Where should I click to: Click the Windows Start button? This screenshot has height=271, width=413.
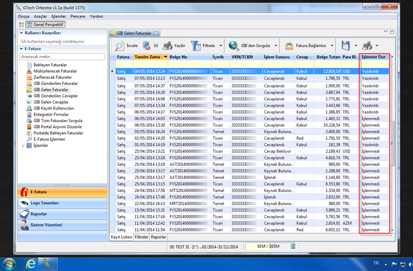pyautogui.click(x=8, y=264)
